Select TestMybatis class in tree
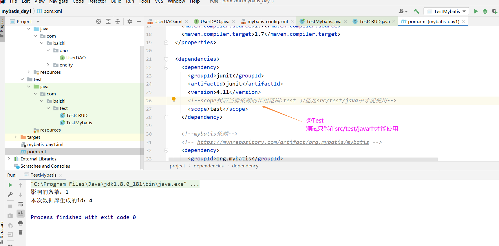499x246 pixels. pos(79,123)
